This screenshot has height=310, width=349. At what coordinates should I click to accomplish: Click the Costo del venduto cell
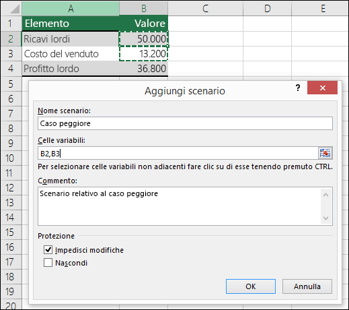[x=71, y=54]
